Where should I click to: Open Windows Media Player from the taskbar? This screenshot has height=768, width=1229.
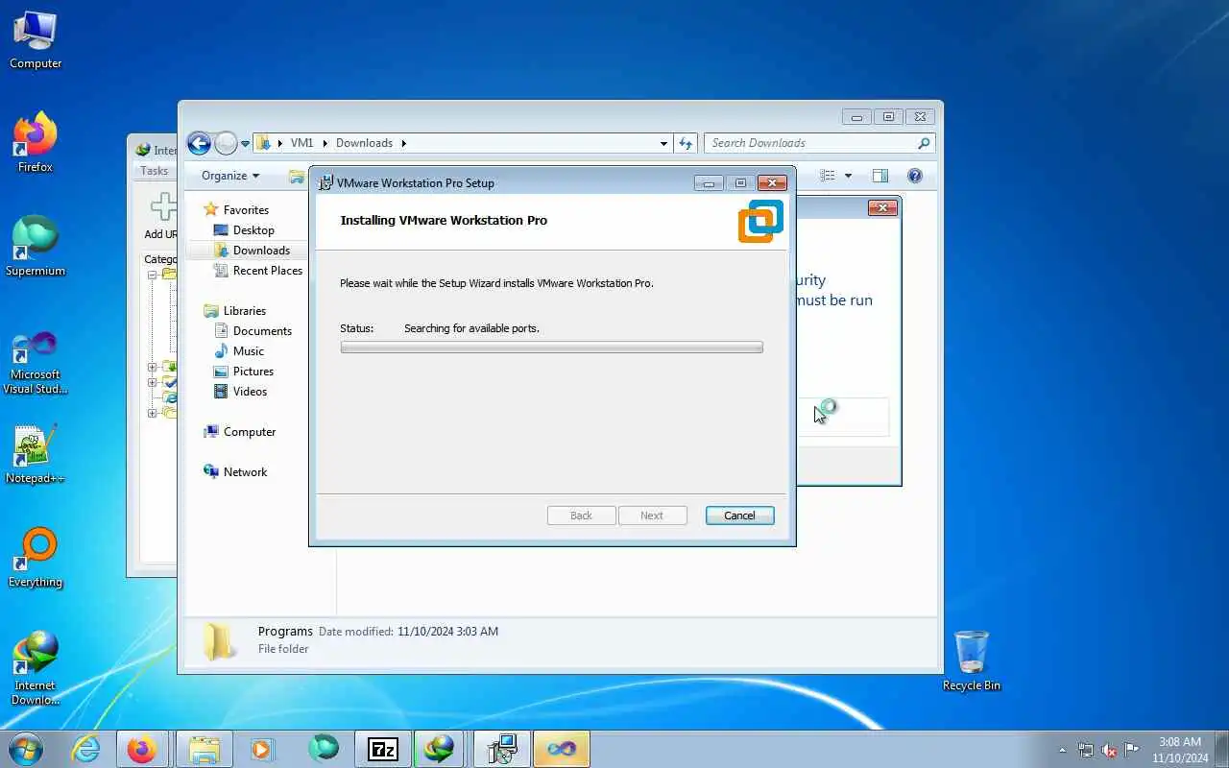pyautogui.click(x=262, y=749)
